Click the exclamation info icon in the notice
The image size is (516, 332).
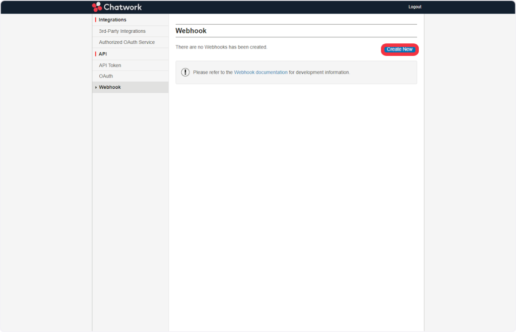click(x=185, y=73)
